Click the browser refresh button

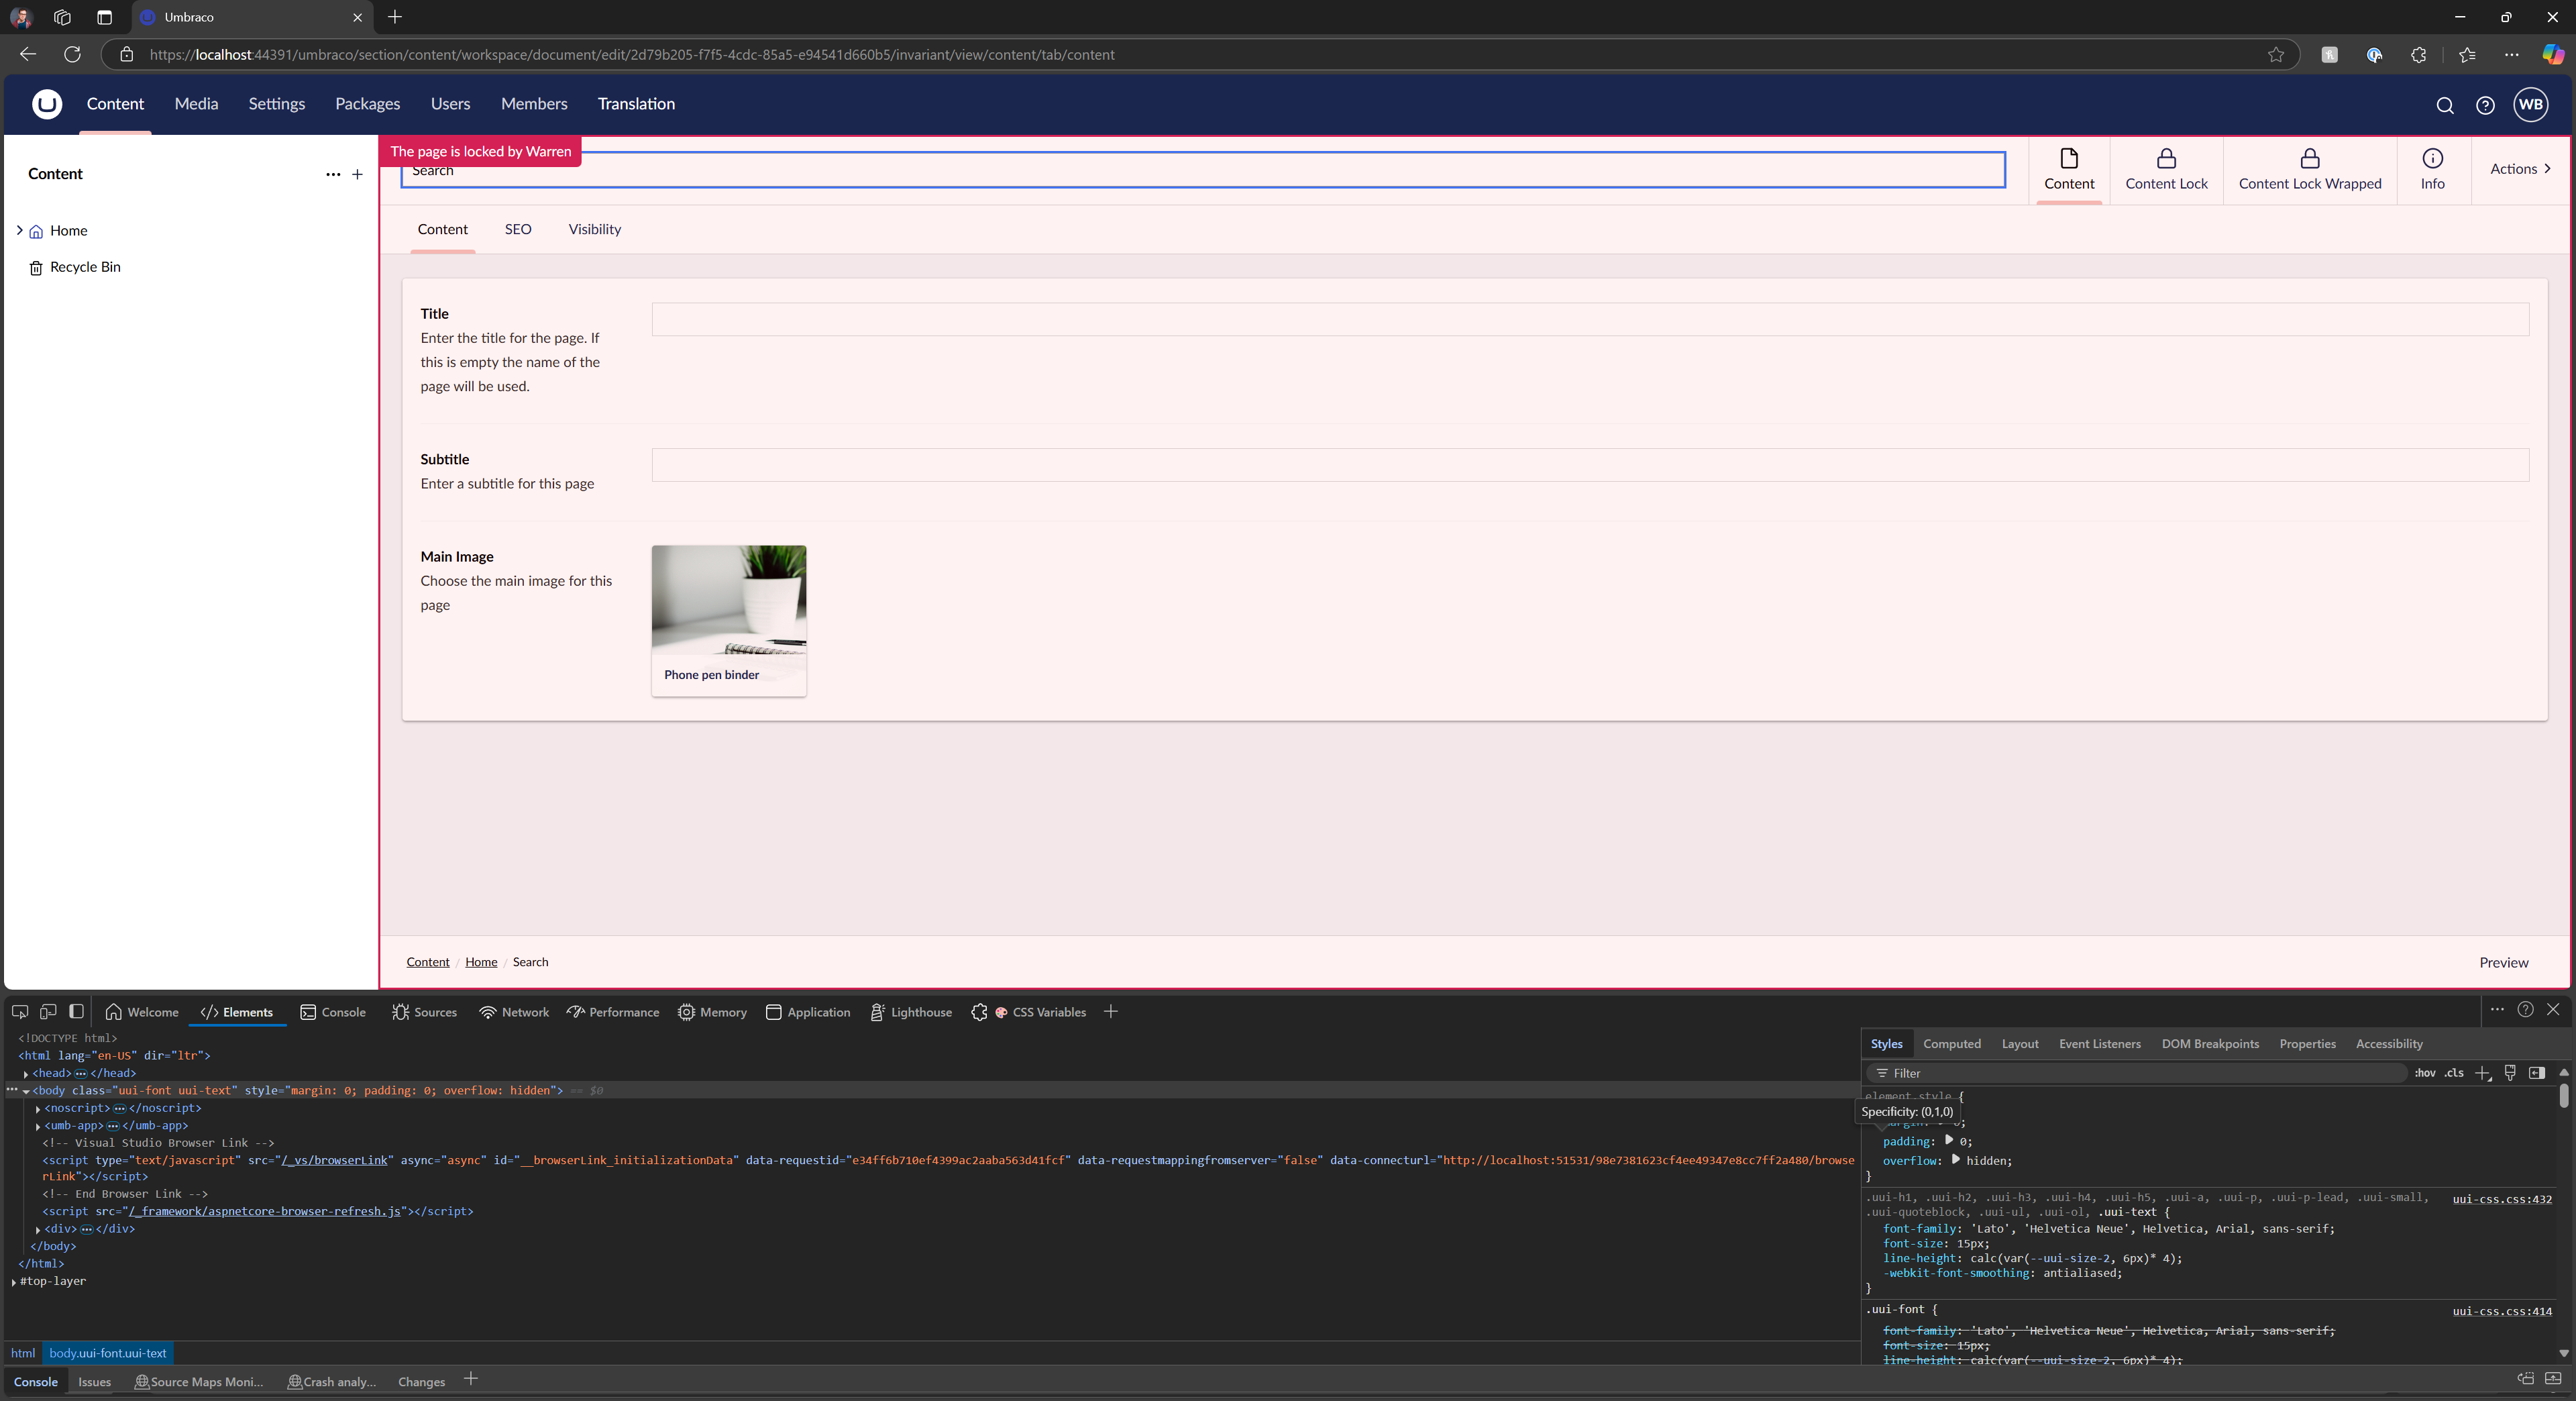pos(72,54)
